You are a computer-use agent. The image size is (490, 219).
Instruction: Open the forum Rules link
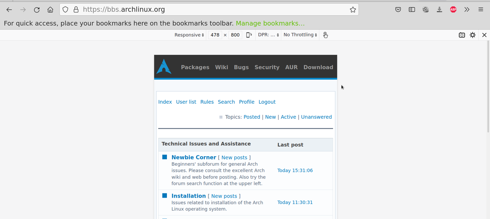coord(207,102)
